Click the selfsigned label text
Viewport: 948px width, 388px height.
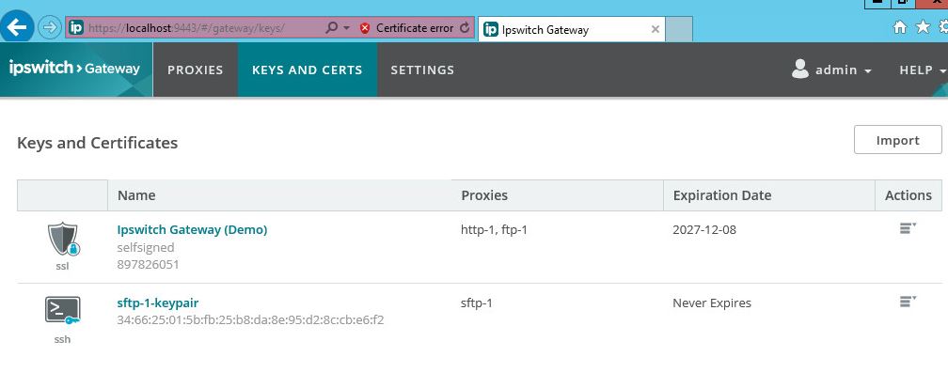pyautogui.click(x=145, y=247)
